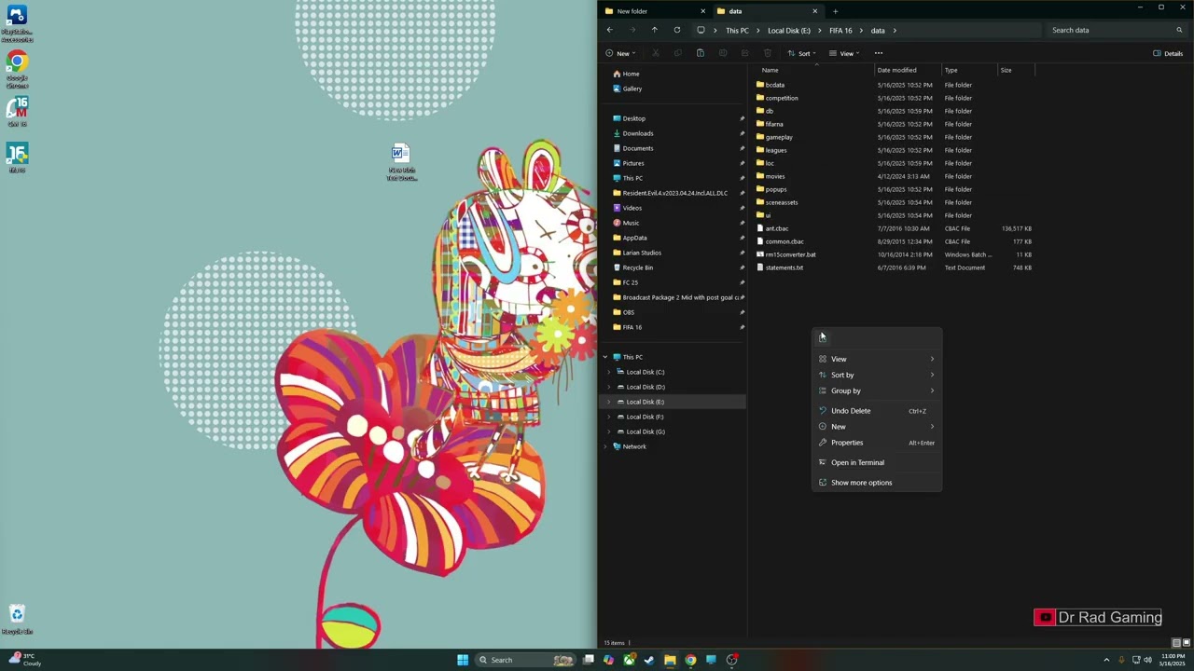This screenshot has height=671, width=1194.
Task: Select the bcdata folder
Action: 774,85
